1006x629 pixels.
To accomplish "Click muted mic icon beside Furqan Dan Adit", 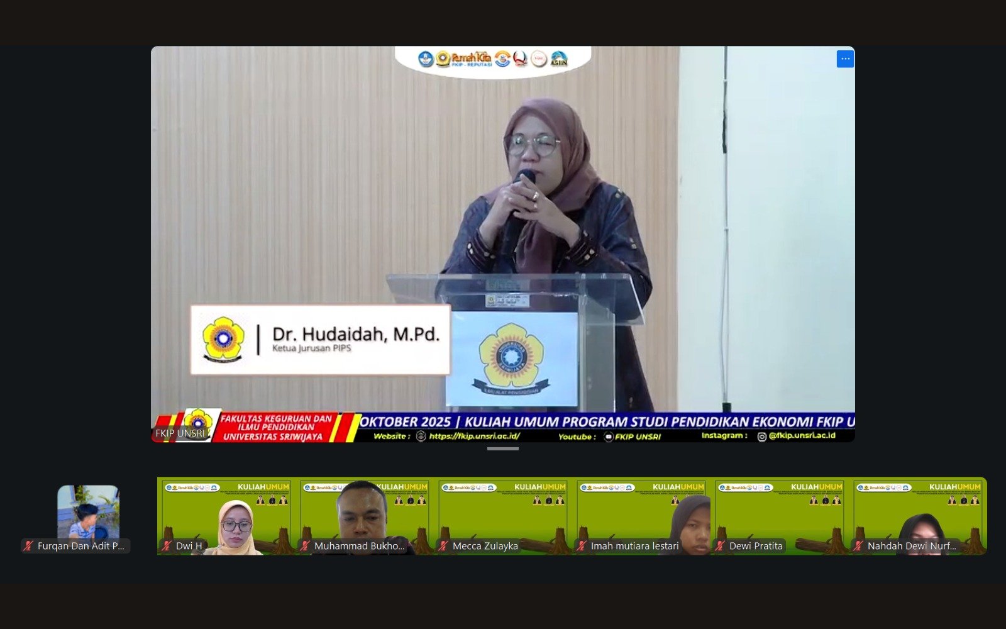I will [x=28, y=546].
